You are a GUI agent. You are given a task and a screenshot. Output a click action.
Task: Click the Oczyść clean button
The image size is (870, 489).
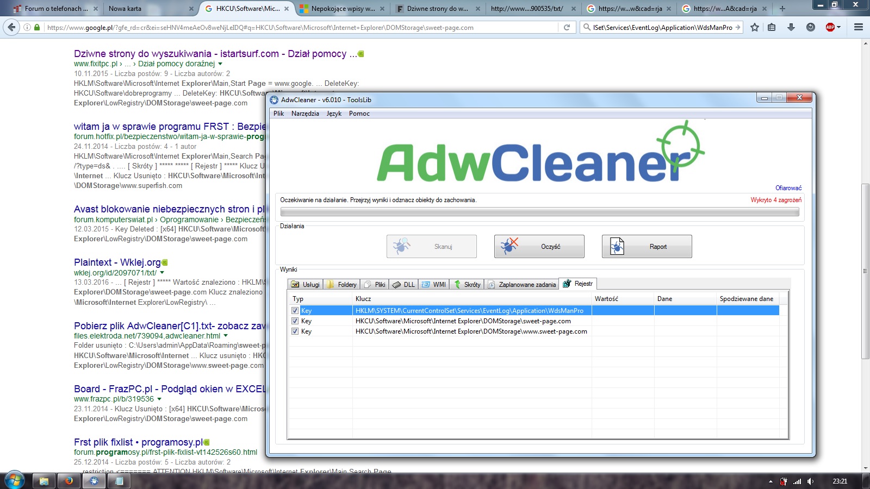539,247
